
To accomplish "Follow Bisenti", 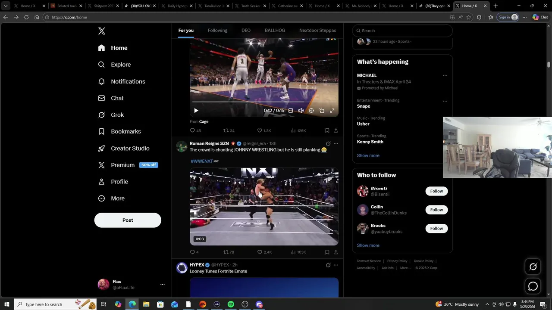I will pyautogui.click(x=436, y=191).
